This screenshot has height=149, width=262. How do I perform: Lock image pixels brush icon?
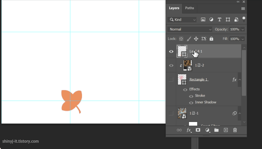tap(189, 39)
